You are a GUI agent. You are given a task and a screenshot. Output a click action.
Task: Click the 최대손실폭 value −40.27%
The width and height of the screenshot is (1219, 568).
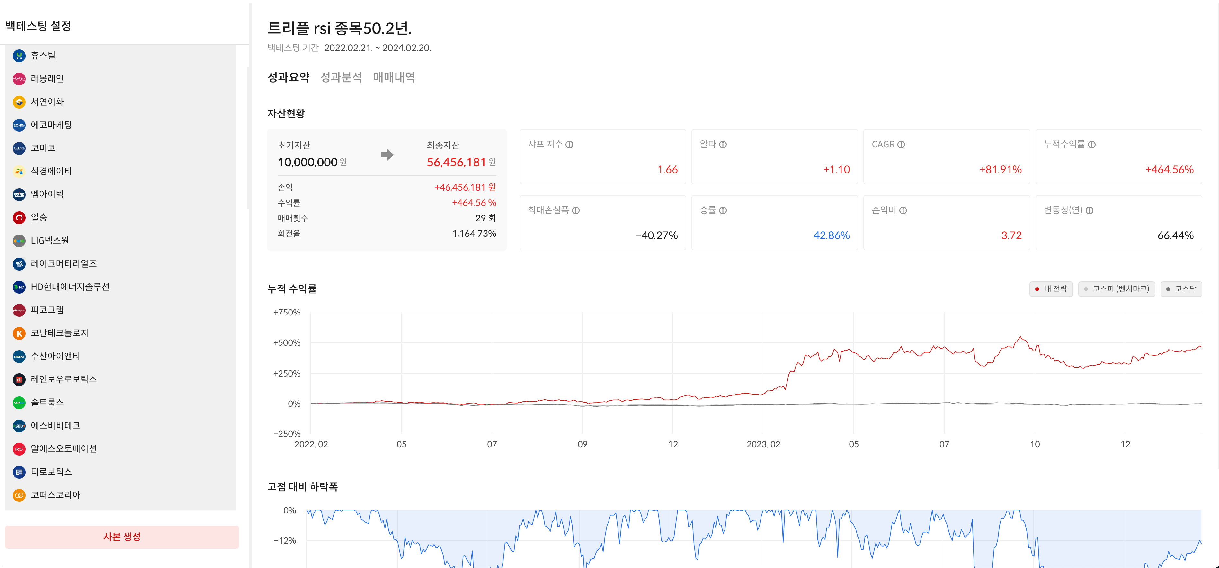click(657, 236)
